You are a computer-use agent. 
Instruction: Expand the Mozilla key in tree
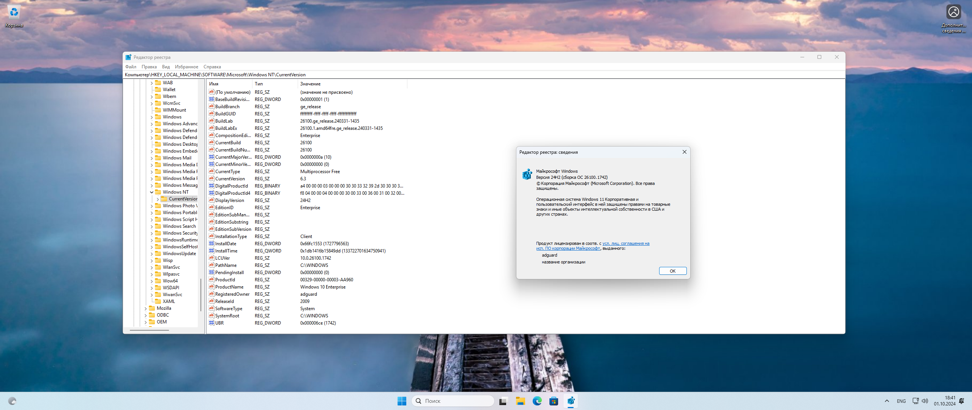pos(145,308)
